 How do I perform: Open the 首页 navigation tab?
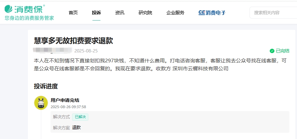point(73,13)
